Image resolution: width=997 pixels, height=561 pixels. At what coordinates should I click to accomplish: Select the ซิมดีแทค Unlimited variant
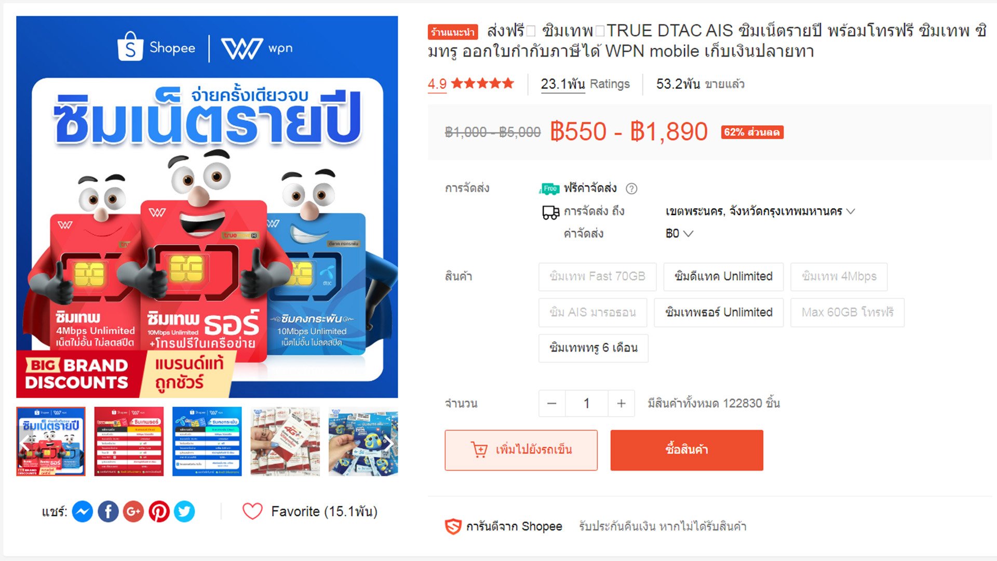point(723,276)
